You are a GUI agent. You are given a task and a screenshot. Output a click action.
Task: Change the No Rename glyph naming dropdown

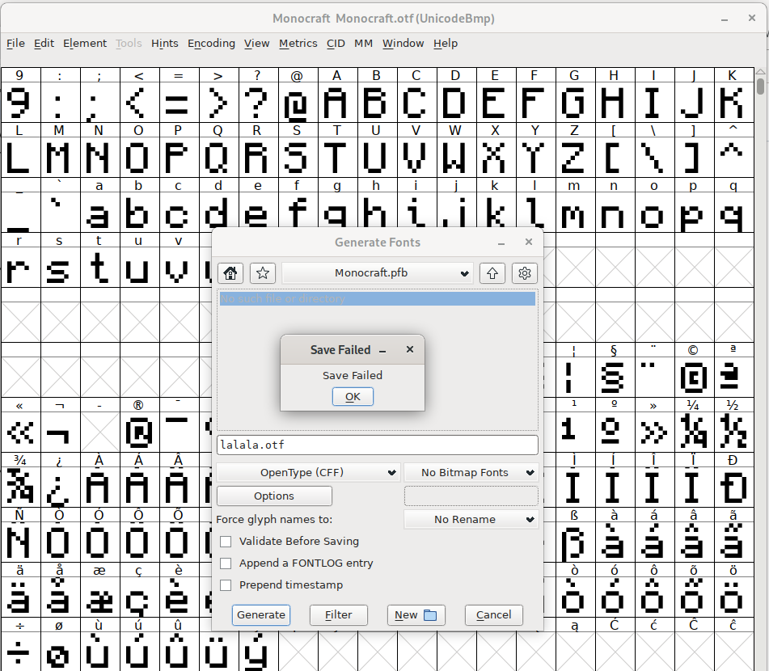pyautogui.click(x=471, y=519)
